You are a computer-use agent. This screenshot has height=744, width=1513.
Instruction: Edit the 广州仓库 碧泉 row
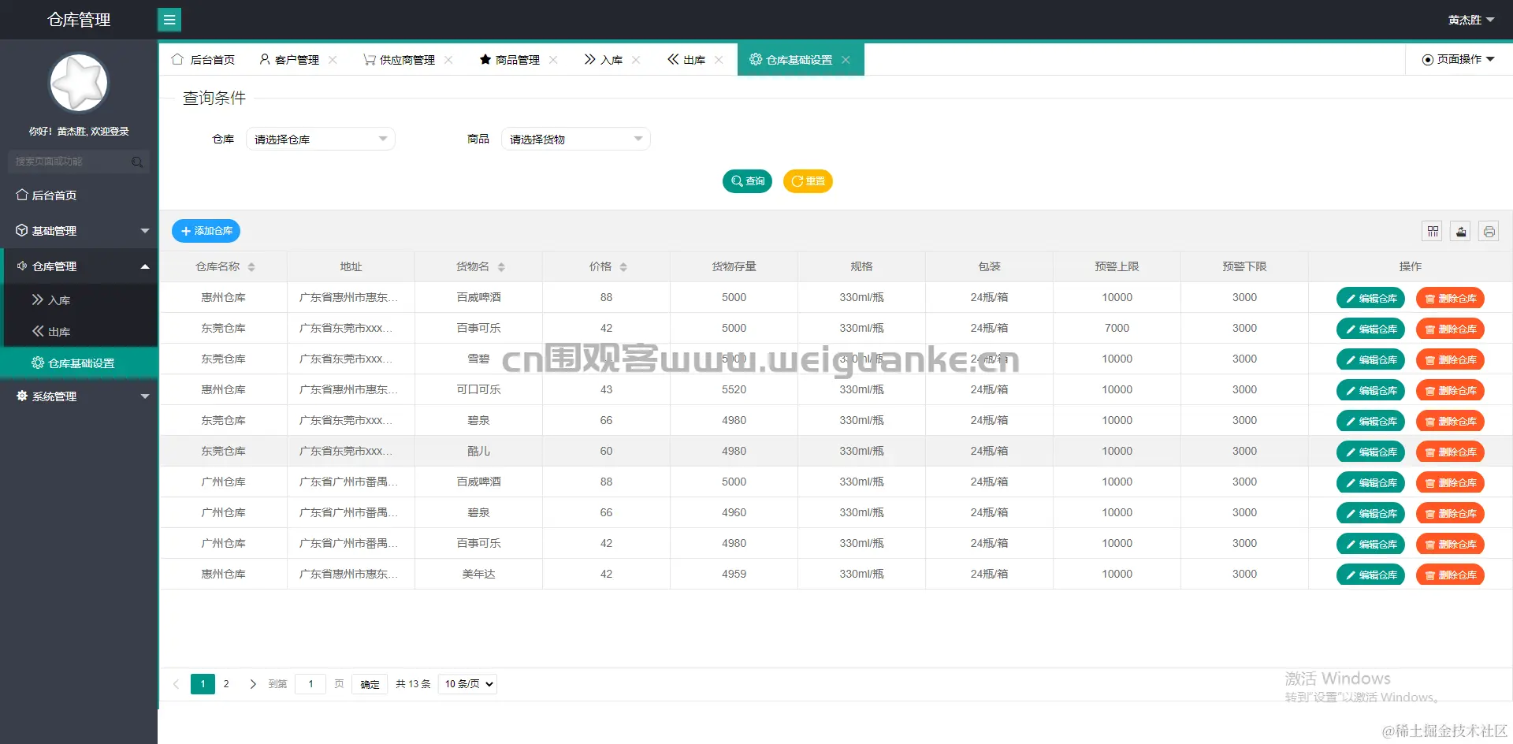click(1370, 514)
